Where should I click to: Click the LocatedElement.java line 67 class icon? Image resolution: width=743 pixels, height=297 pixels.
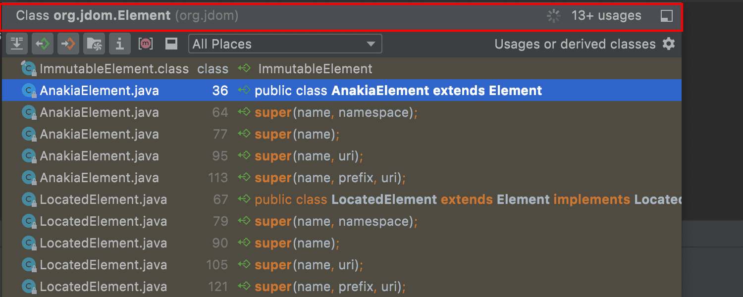29,199
